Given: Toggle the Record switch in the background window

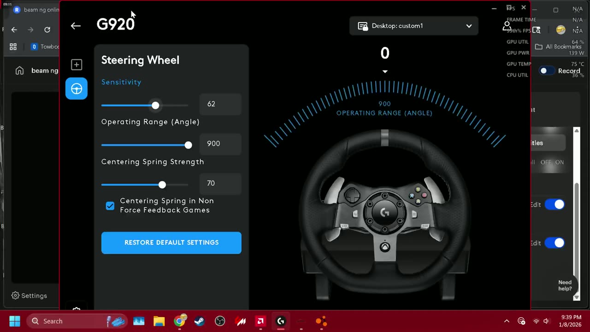Looking at the screenshot, I should point(547,71).
